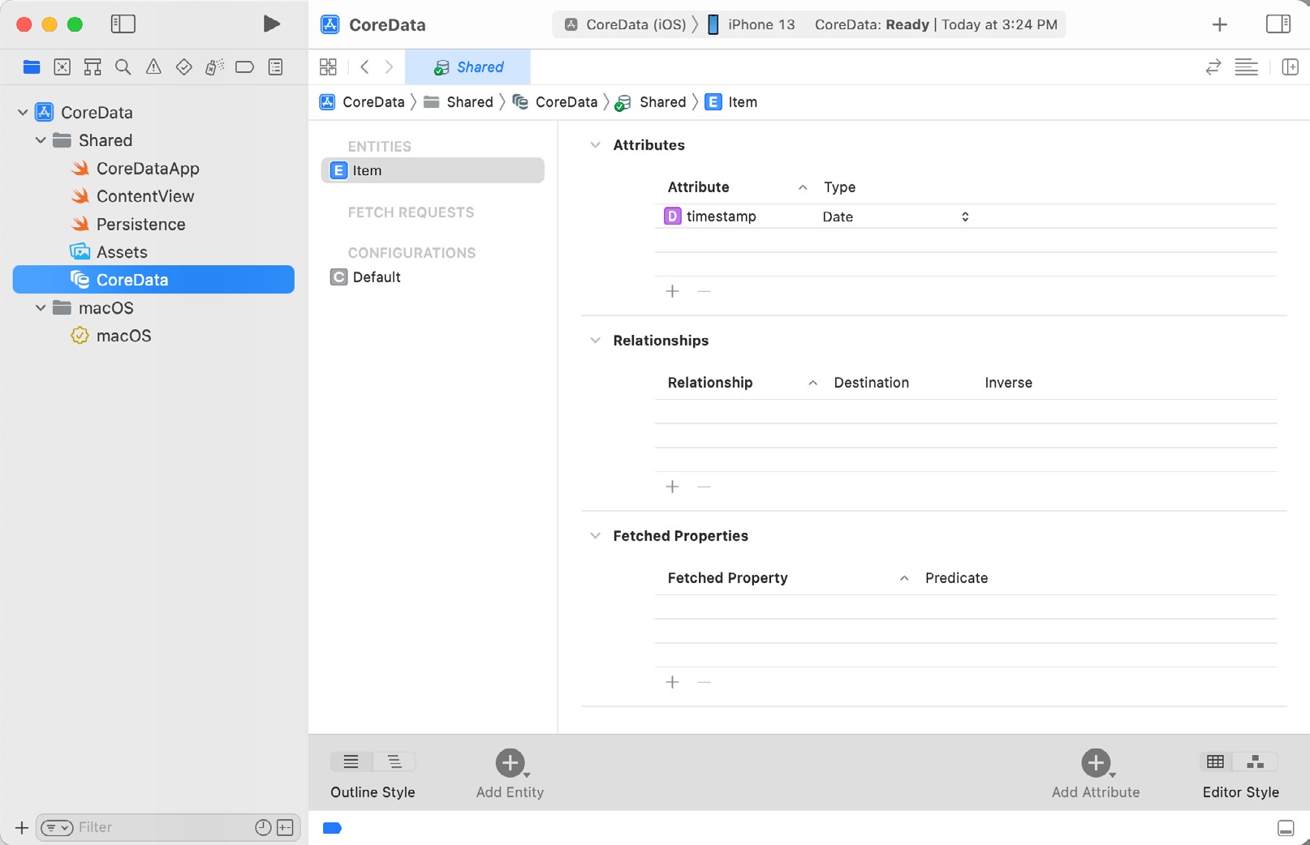Viewport: 1310px width, 845px height.
Task: Open Persistence swift file
Action: 140,225
